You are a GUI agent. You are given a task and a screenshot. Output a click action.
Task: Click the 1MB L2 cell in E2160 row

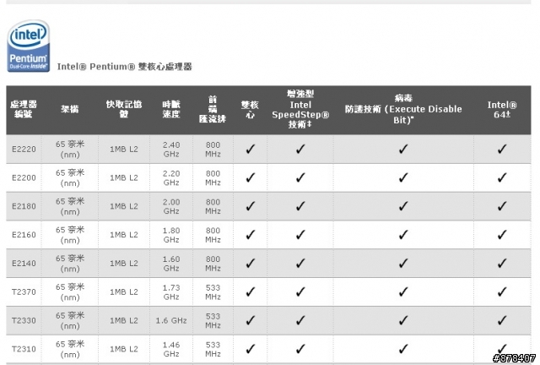coord(124,235)
